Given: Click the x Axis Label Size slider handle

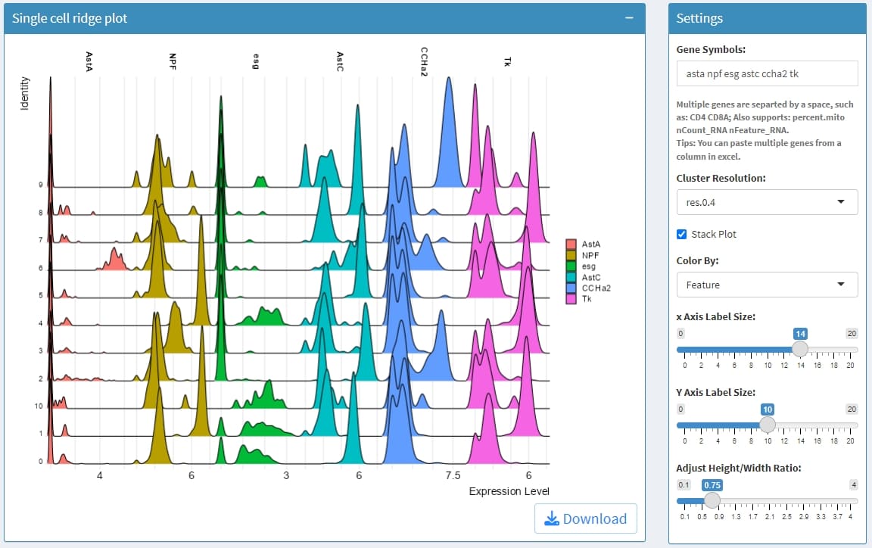Looking at the screenshot, I should pos(799,349).
